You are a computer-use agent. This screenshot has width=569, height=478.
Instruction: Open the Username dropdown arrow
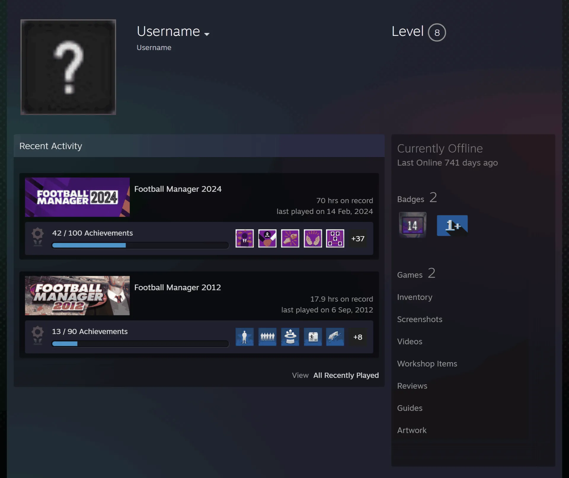207,34
